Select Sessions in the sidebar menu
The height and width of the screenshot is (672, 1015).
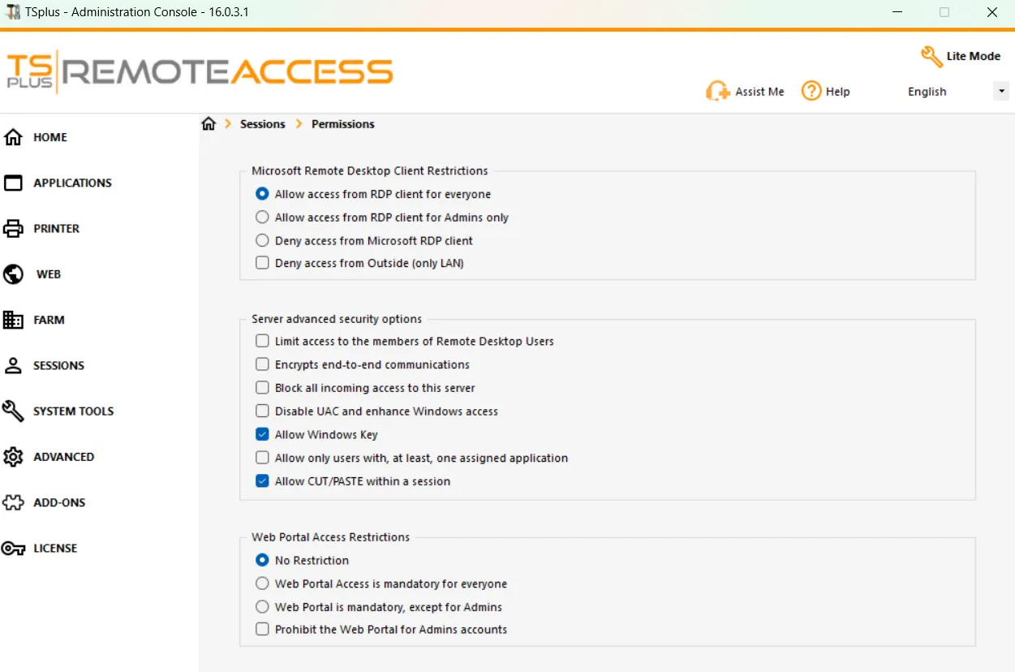point(58,365)
